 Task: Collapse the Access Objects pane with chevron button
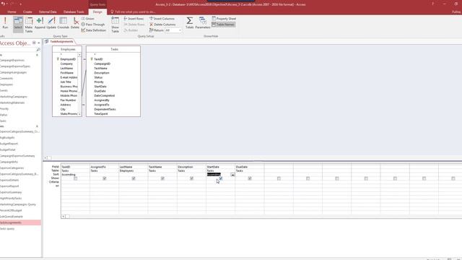(39, 43)
